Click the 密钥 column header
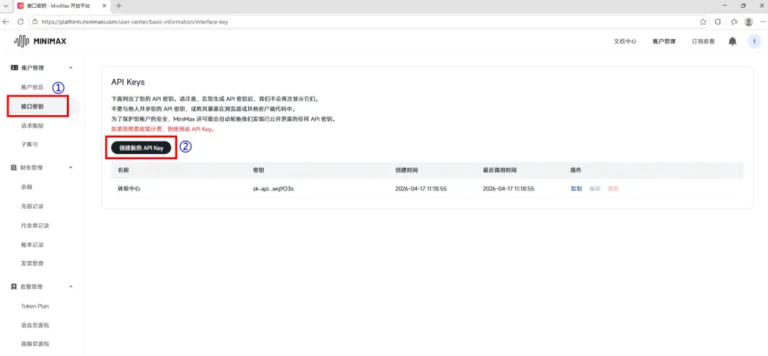This screenshot has width=768, height=356. point(259,170)
